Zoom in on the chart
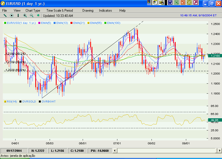The width and height of the screenshot is (222, 159). [x=25, y=16]
